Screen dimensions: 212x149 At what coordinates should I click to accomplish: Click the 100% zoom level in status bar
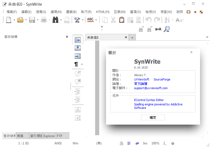coord(155,143)
